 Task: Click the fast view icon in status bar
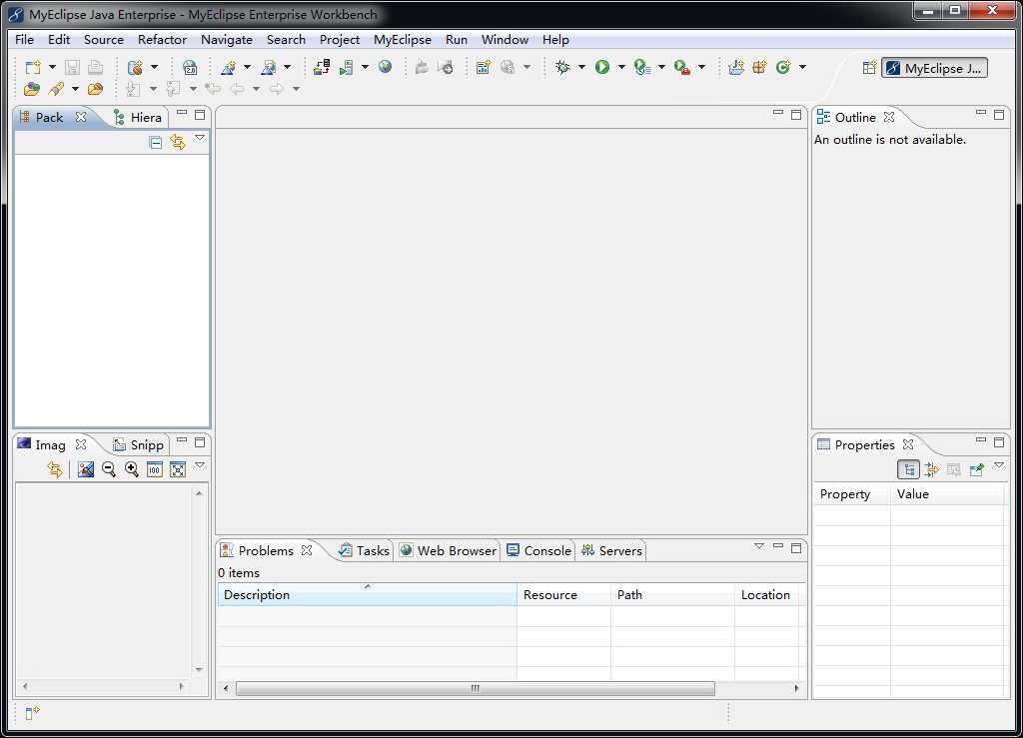click(x=32, y=713)
